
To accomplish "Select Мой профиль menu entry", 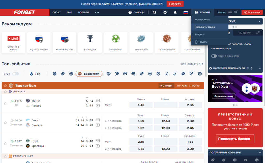I will click(210, 20).
